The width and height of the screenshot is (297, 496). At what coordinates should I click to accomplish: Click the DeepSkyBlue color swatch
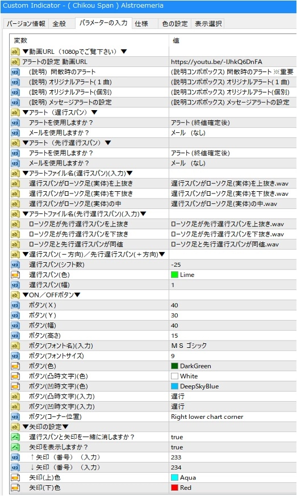[174, 386]
